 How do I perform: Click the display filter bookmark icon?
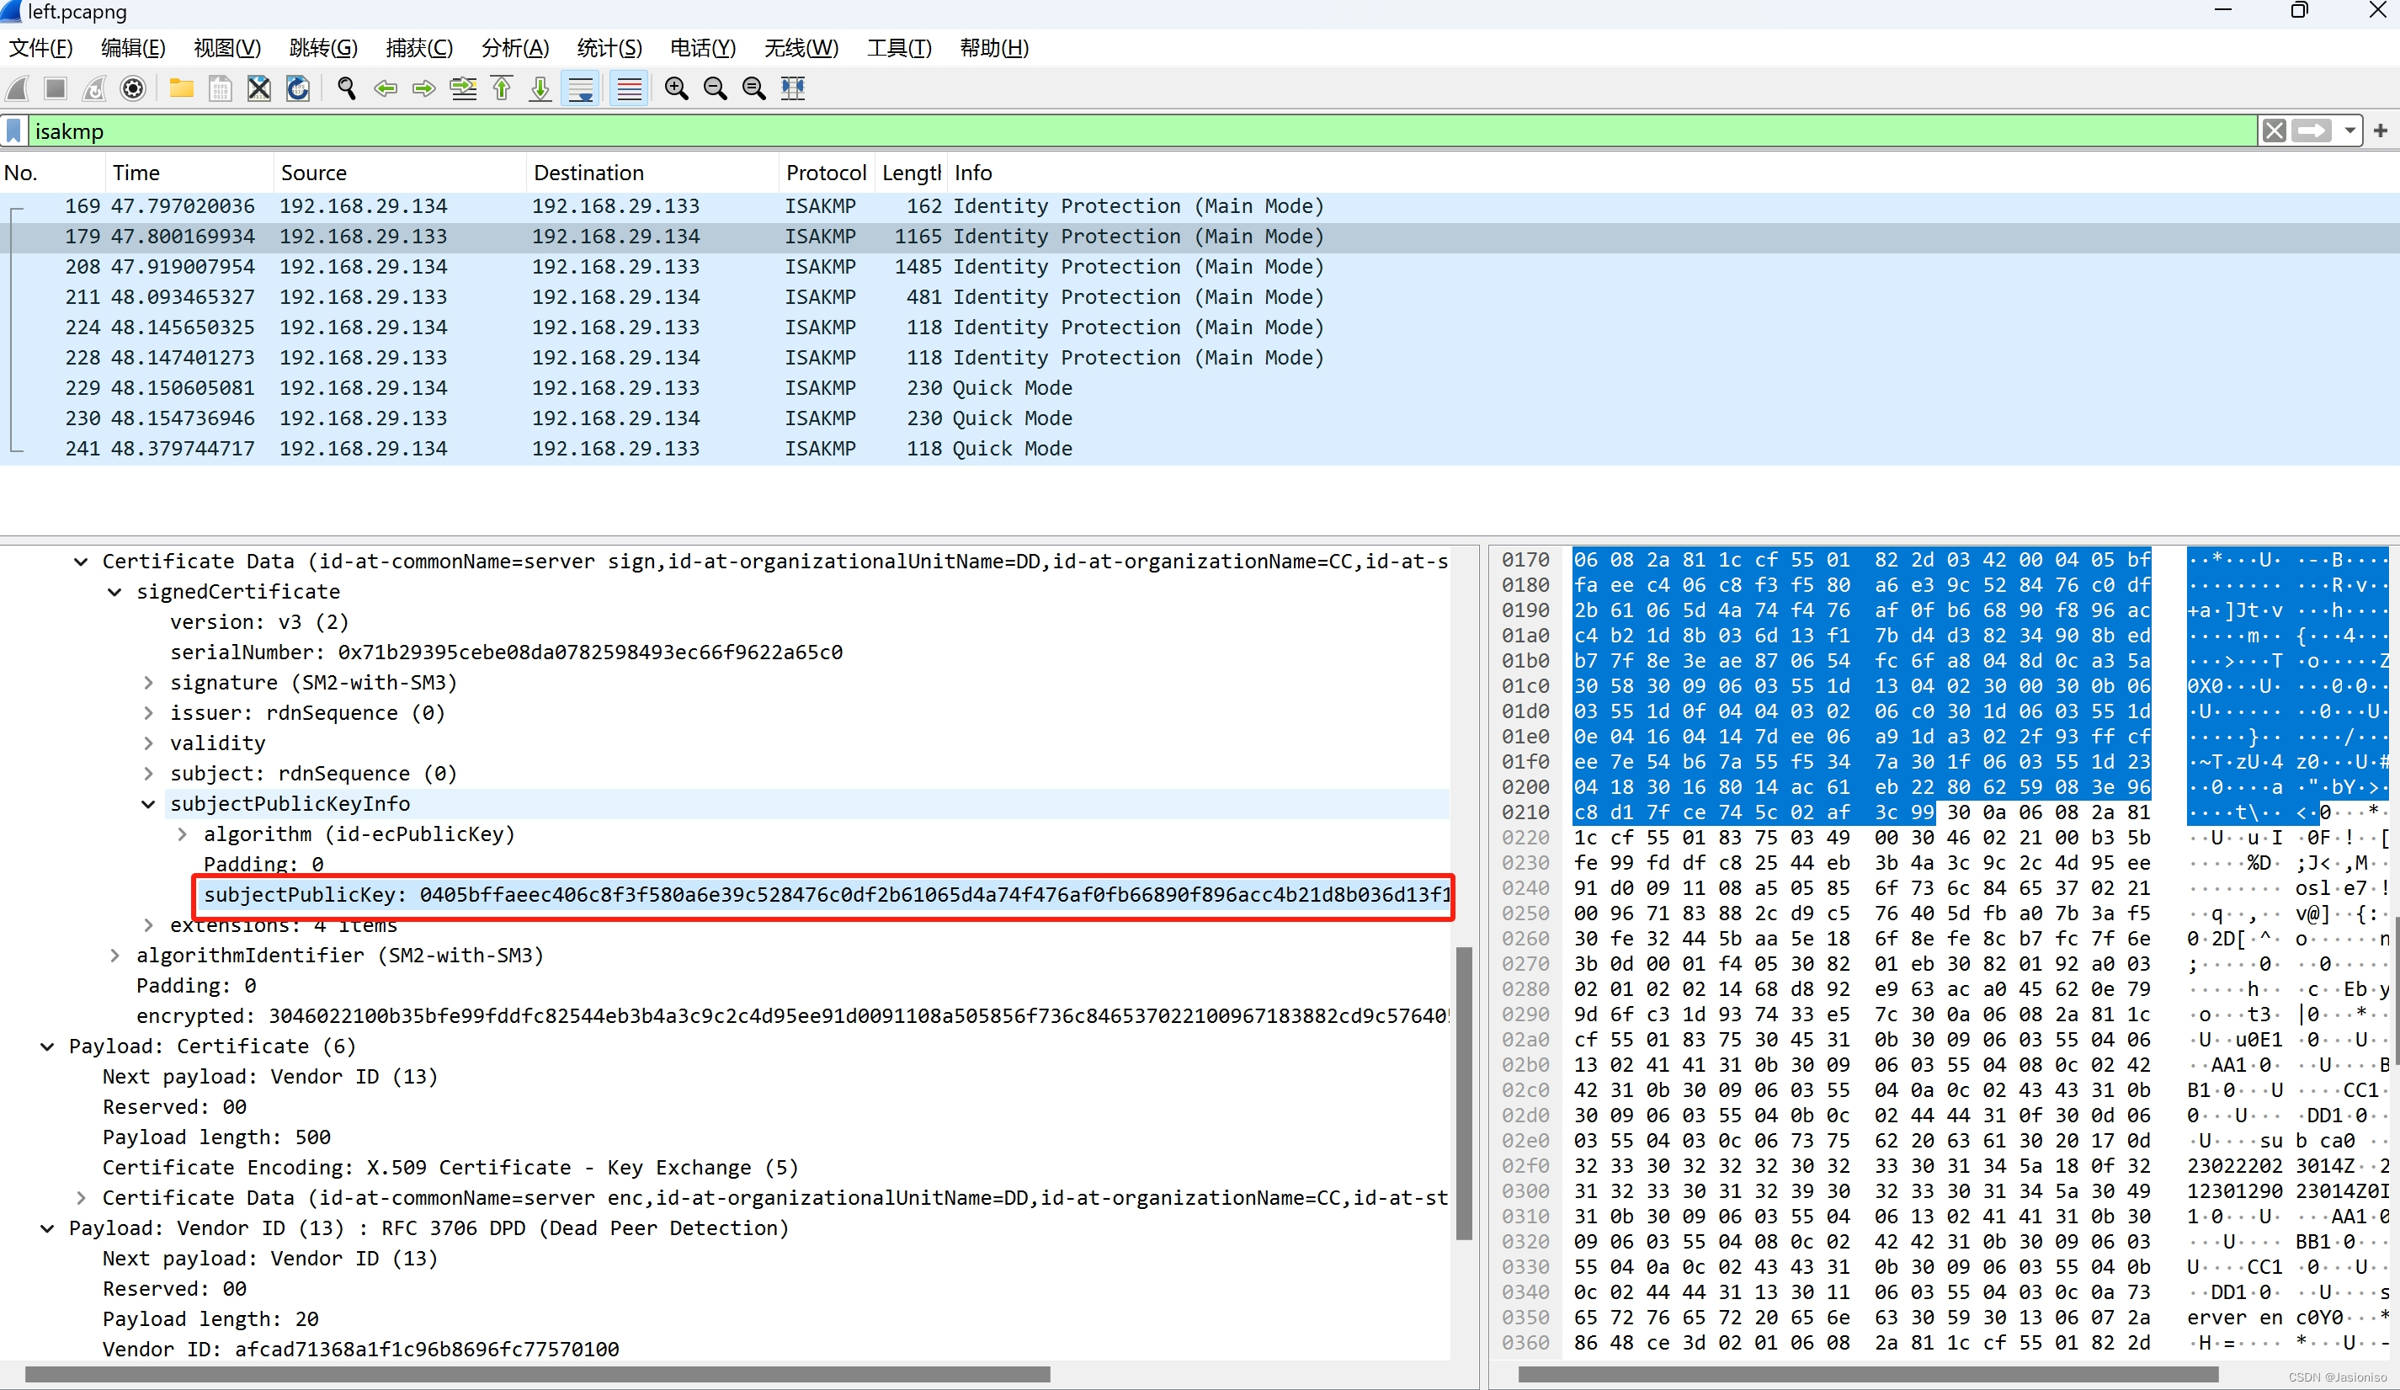click(x=14, y=130)
